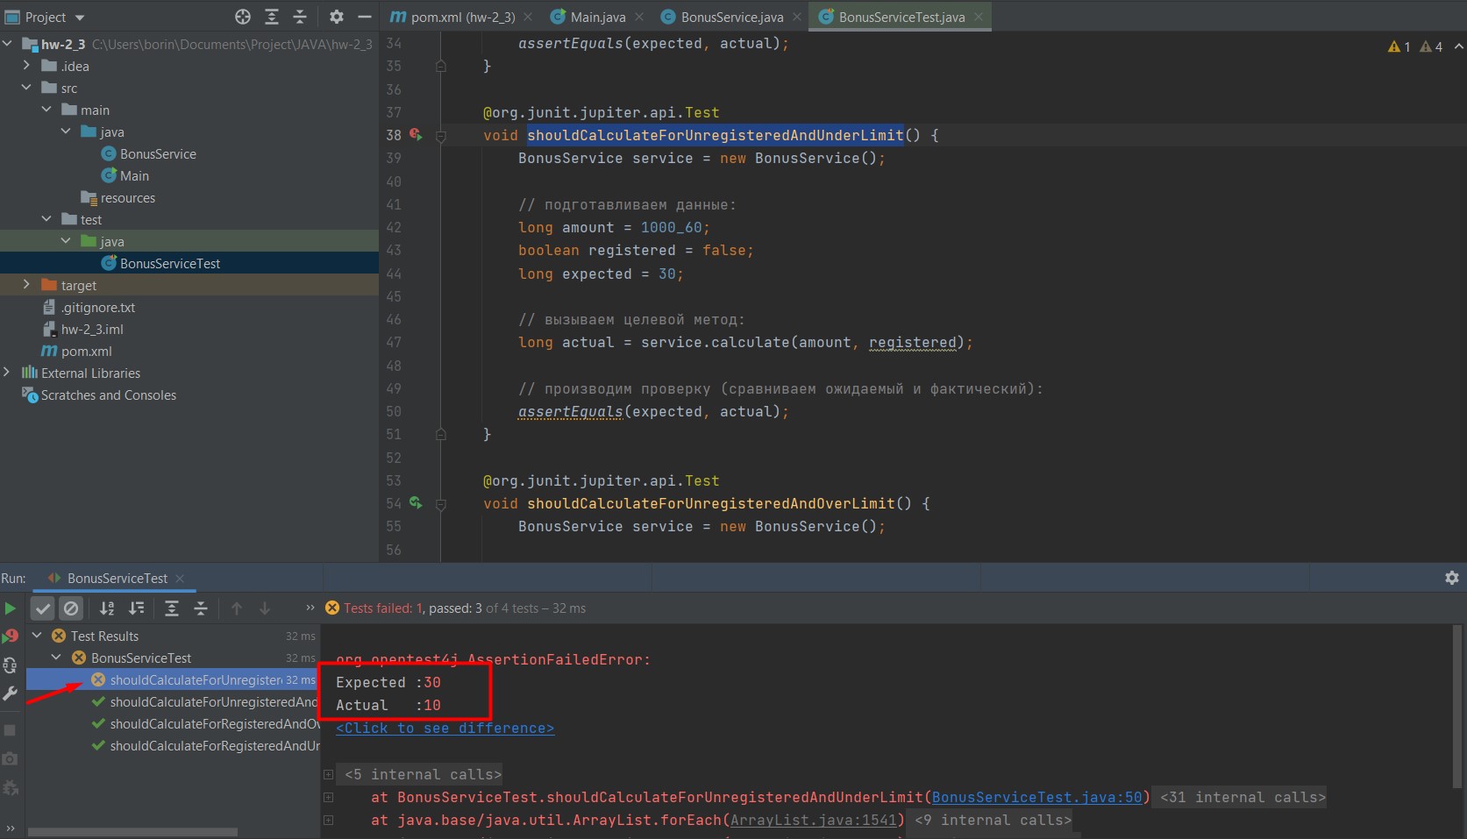Click horizontal scrollbar under test results tree
1467x839 pixels.
tap(132, 832)
